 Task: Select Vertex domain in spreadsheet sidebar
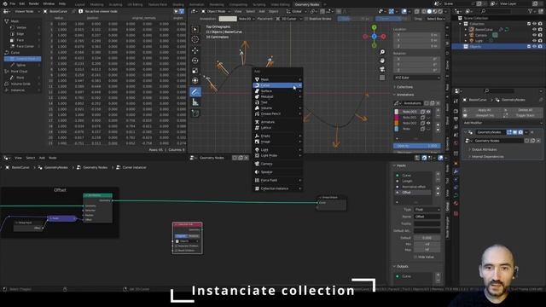(21, 27)
